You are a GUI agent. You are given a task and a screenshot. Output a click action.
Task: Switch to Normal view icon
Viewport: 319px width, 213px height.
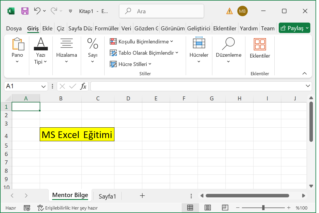190,208
